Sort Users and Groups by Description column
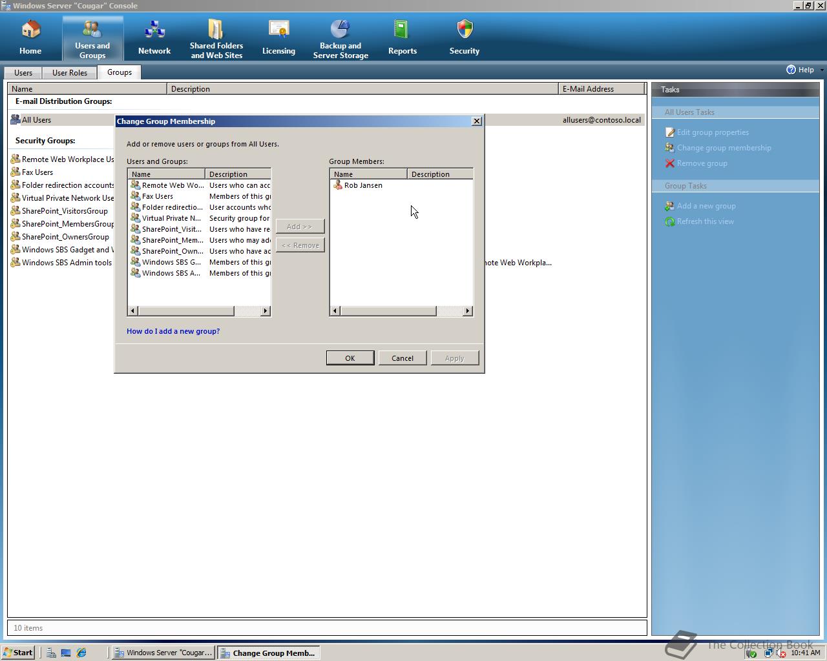 pos(238,174)
